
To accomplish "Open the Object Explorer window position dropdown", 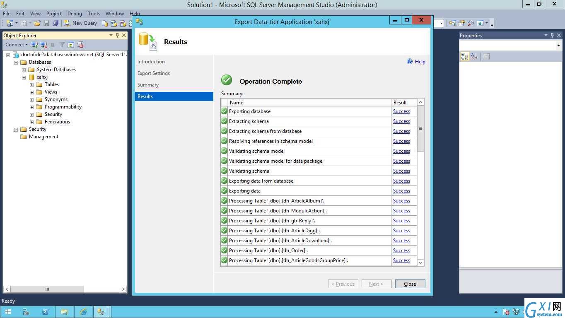I will 111,35.
